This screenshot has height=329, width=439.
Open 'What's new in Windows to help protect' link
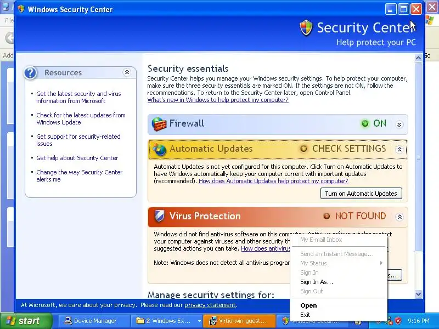click(218, 100)
